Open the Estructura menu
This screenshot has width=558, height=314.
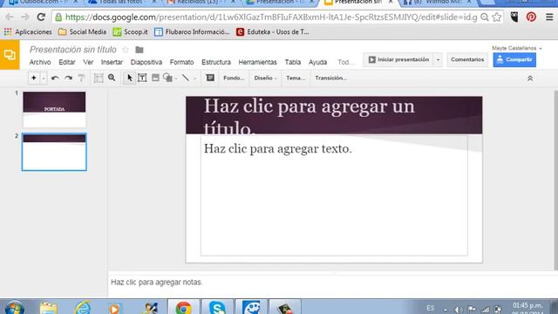pos(216,62)
